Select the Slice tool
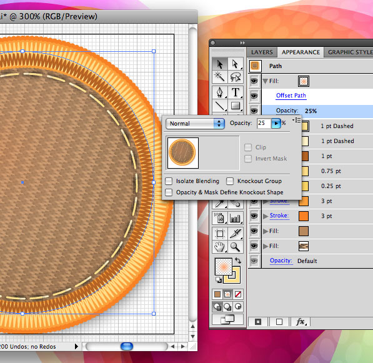Viewport: 373px width, 363px height. click(236, 234)
